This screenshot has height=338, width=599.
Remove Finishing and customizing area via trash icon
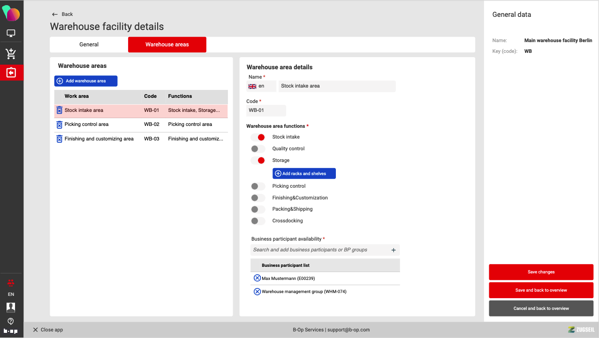(x=59, y=139)
